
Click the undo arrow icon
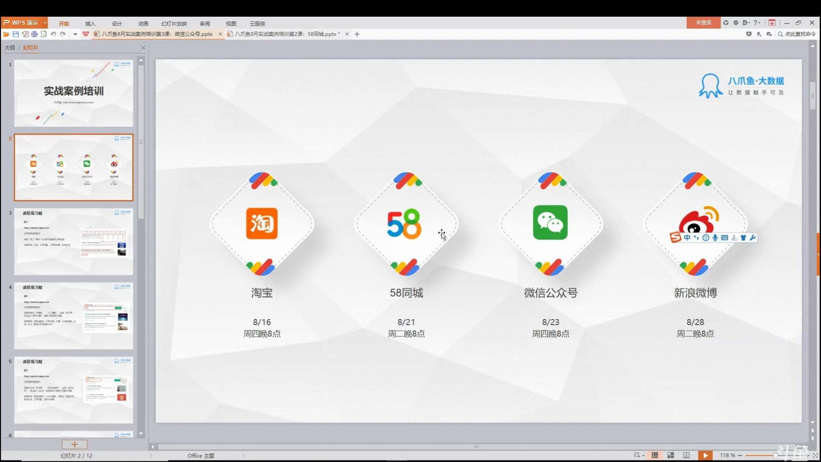click(x=53, y=34)
